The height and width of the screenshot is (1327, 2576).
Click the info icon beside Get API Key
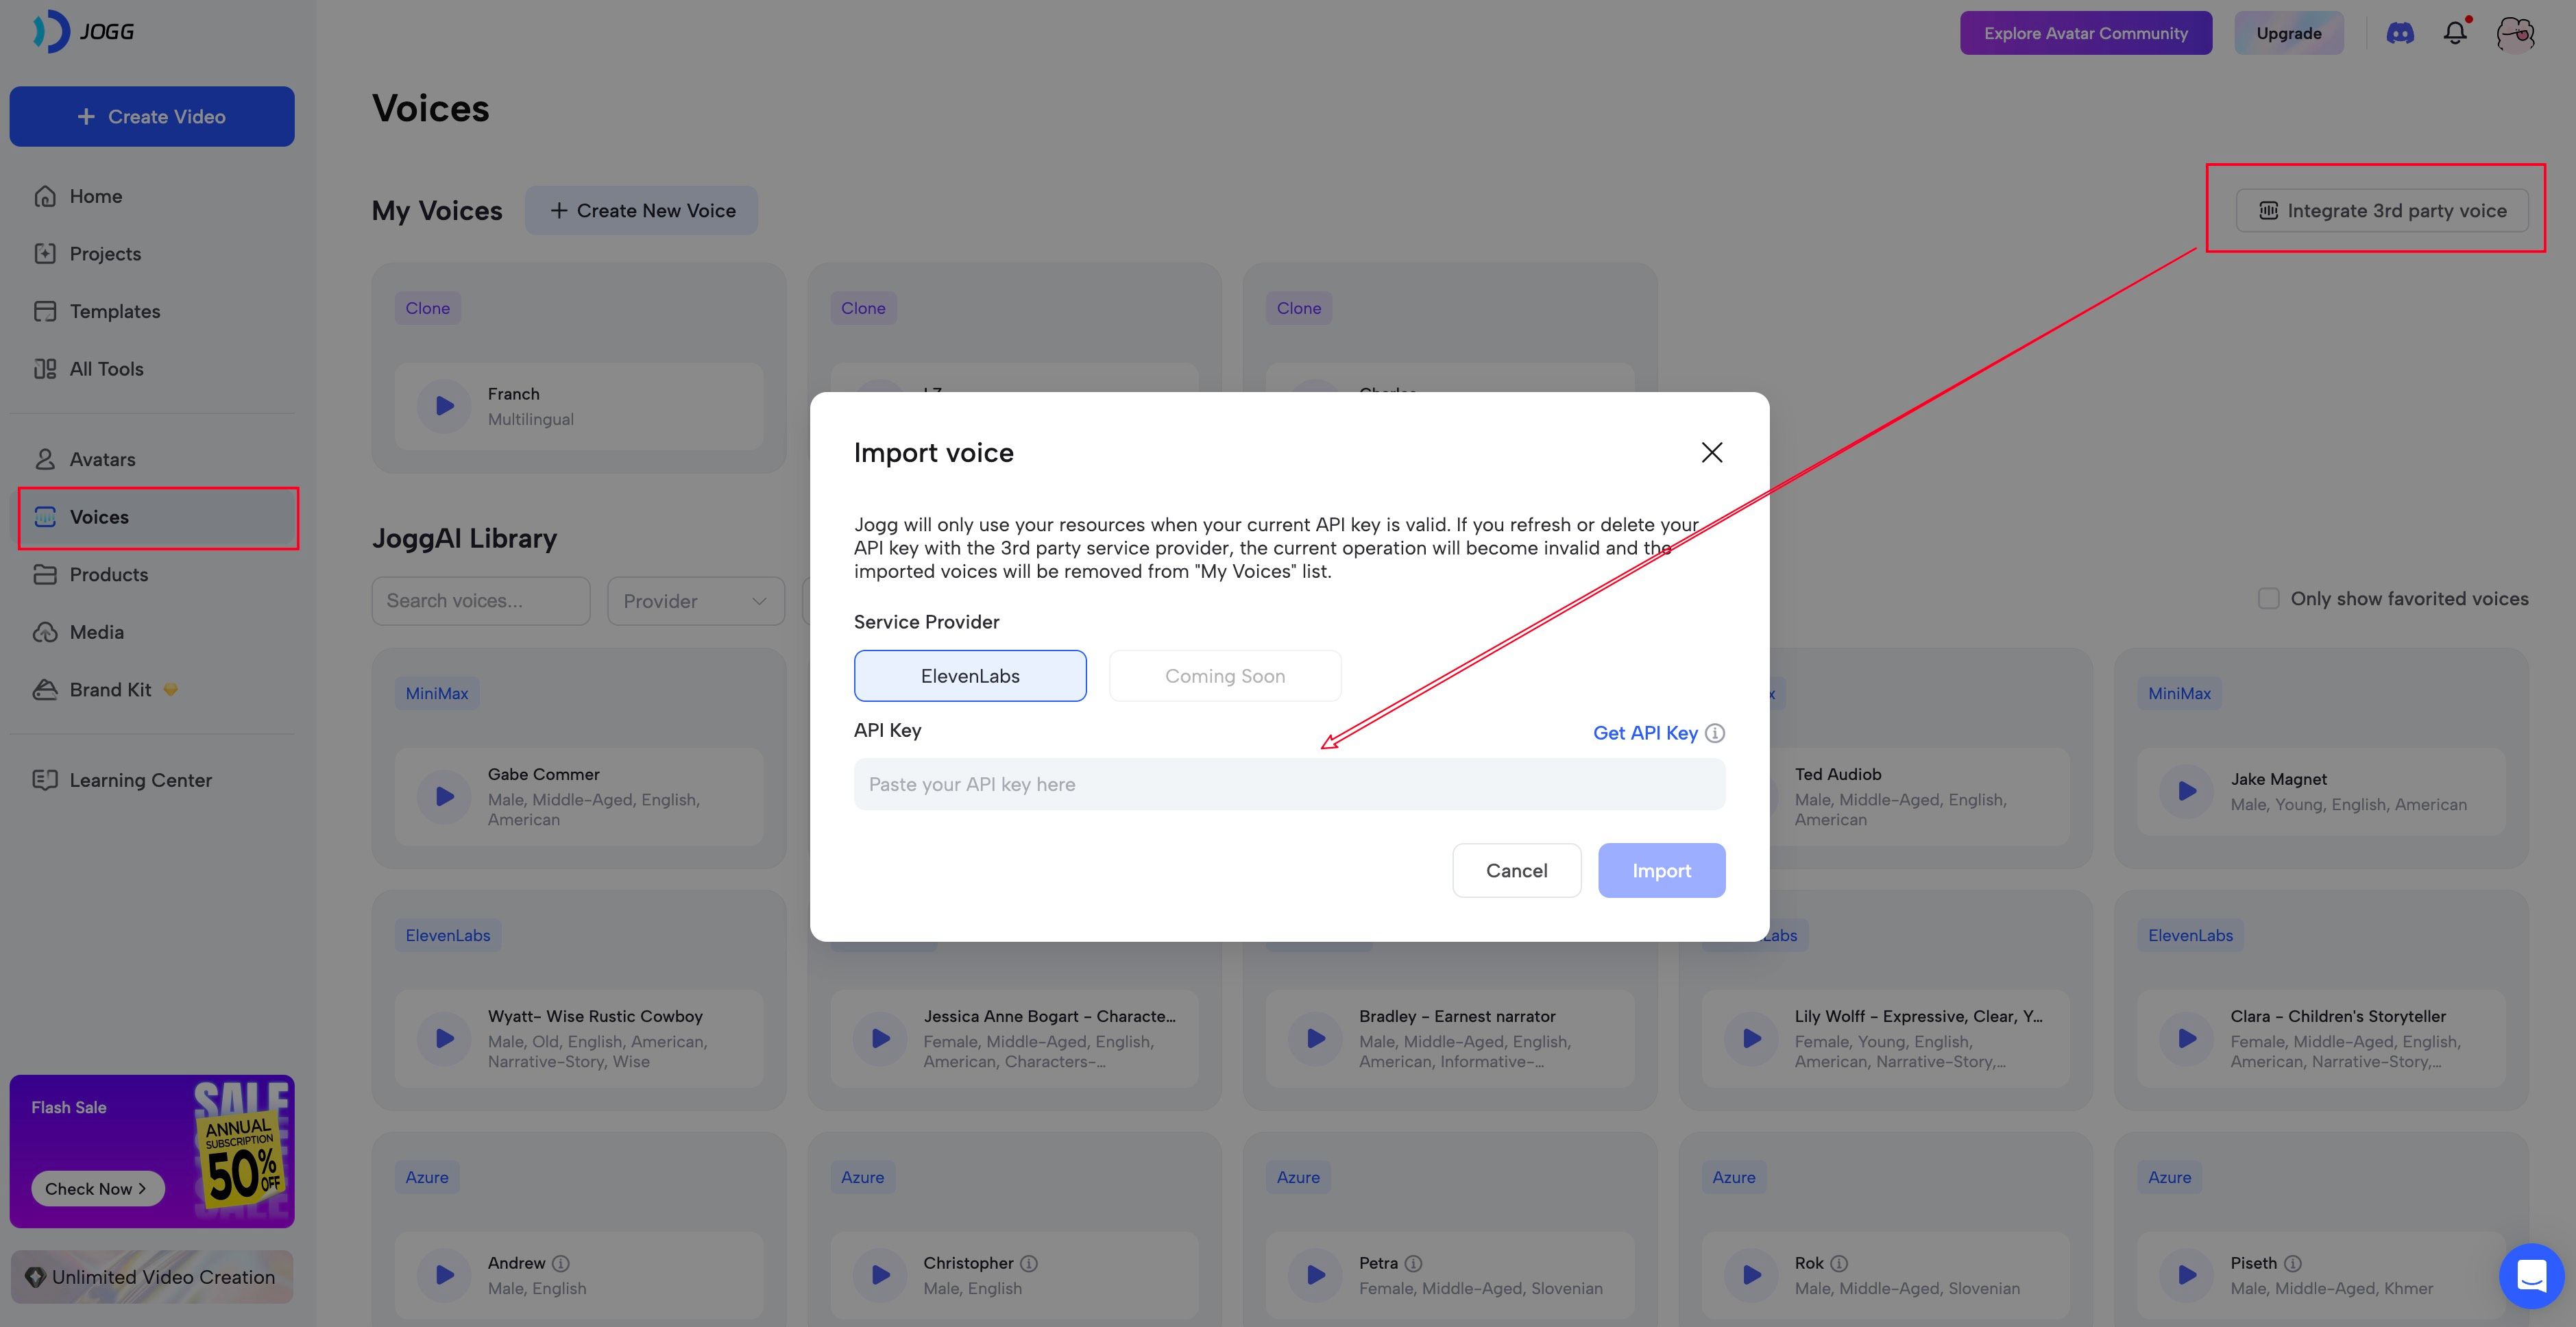(1715, 733)
